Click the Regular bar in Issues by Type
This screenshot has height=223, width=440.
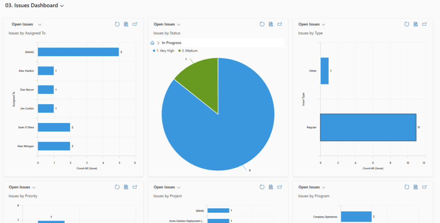(368, 127)
